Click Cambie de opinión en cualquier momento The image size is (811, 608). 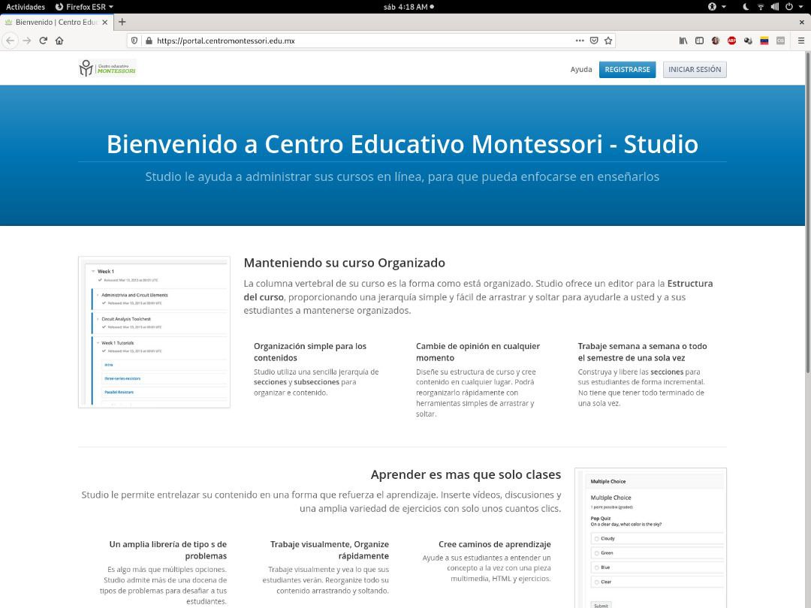tap(478, 352)
